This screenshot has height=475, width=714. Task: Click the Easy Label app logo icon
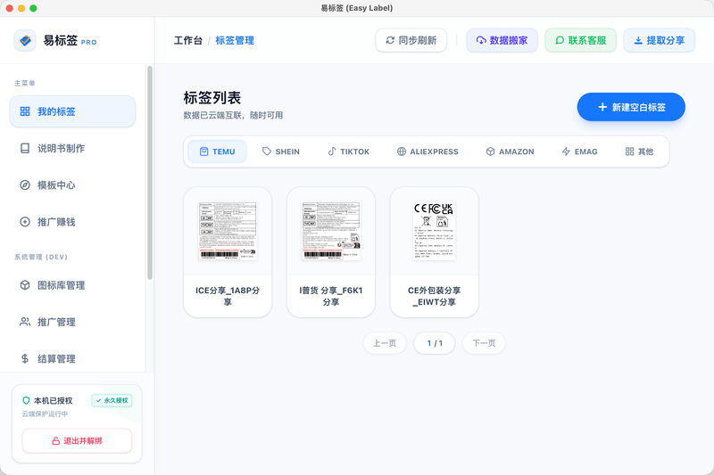(x=25, y=40)
